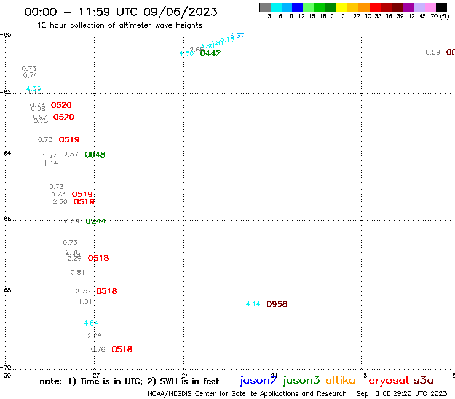Click the purple swatch in the color scale

[x=408, y=7]
